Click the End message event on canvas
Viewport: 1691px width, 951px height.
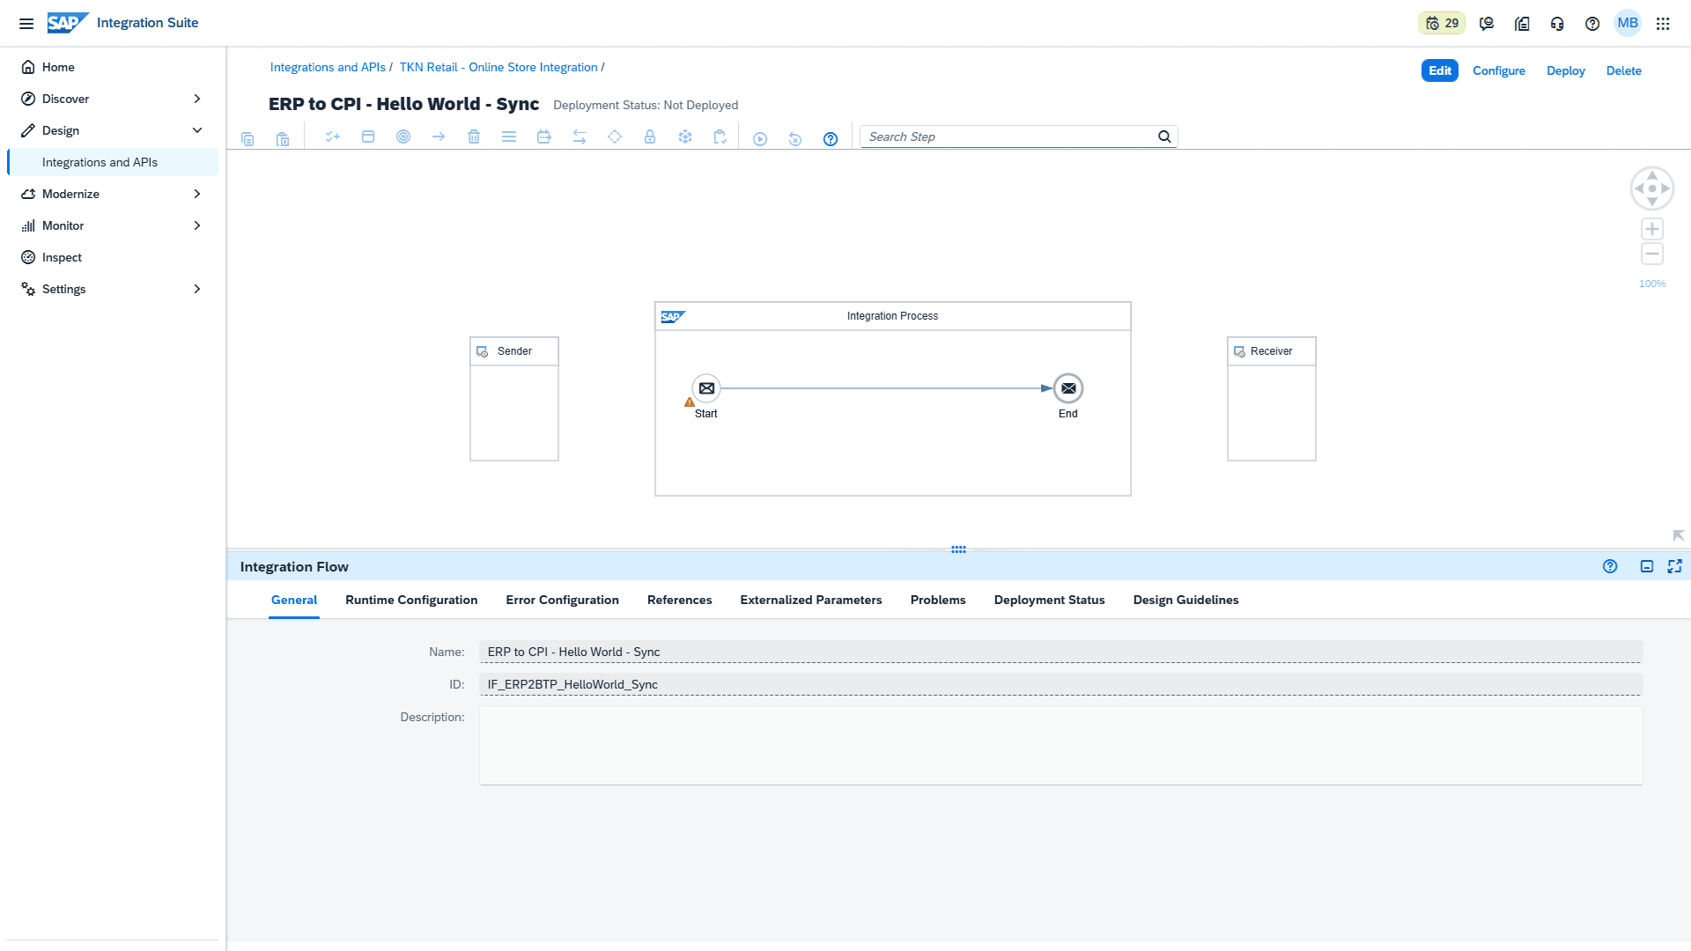tap(1068, 388)
